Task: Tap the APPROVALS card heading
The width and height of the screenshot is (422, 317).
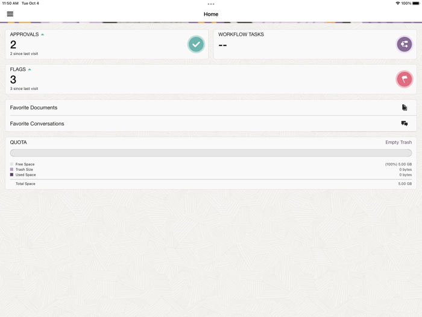Action: 24,34
